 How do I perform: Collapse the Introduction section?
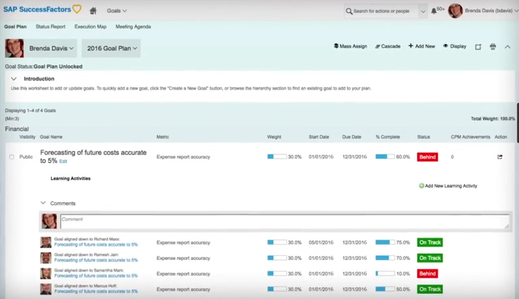click(x=14, y=79)
